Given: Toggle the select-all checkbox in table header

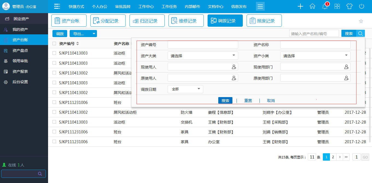Looking at the screenshot, I should (x=54, y=43).
